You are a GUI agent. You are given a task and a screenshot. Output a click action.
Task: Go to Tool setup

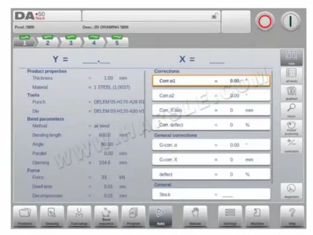[x=79, y=216]
